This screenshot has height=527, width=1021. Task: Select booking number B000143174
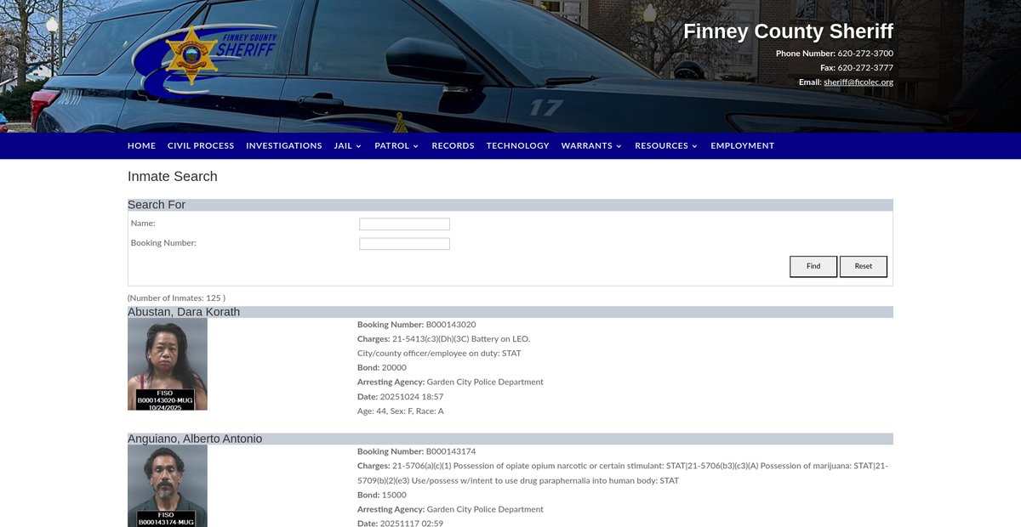coord(451,451)
